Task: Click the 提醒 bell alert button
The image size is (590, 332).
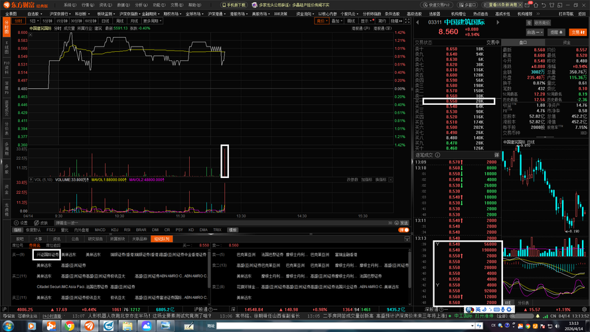Action: click(x=556, y=32)
